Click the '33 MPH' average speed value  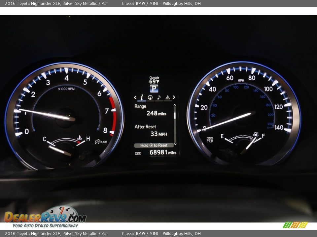click(x=159, y=134)
